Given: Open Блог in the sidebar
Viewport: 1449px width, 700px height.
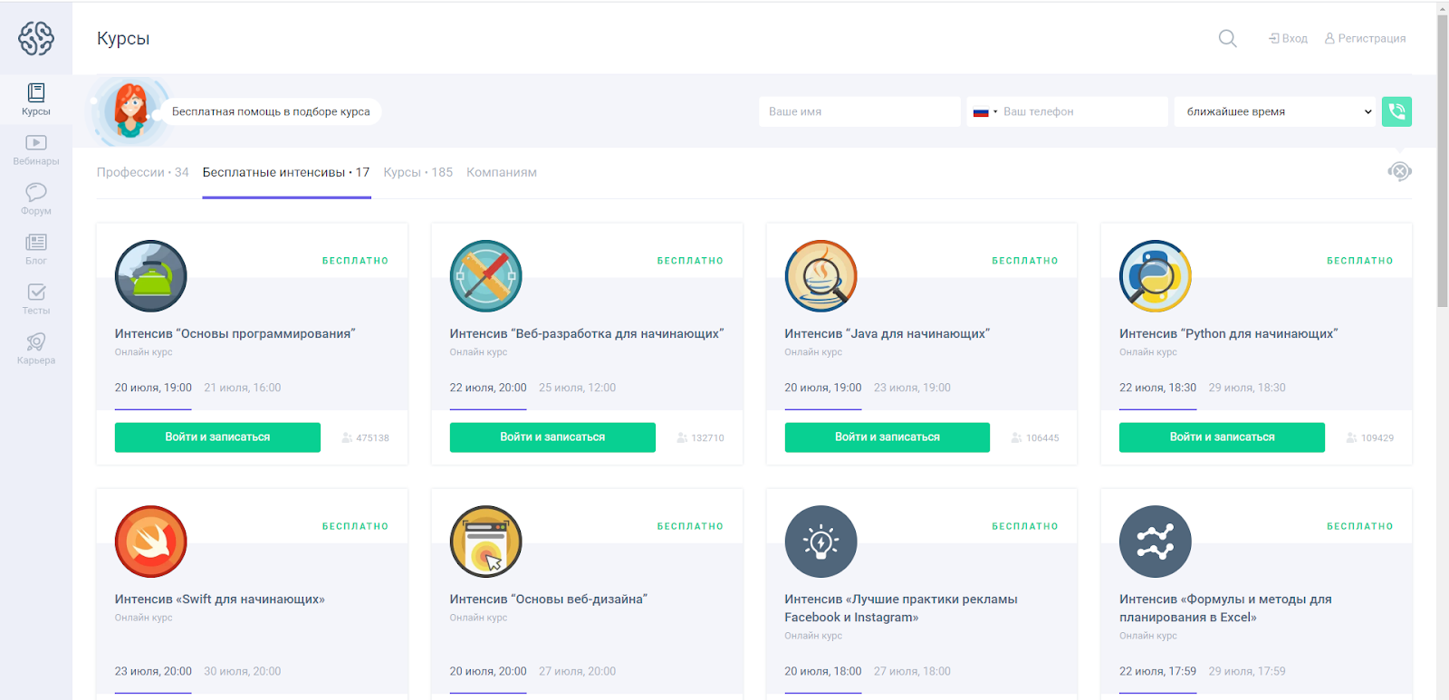Looking at the screenshot, I should pos(36,249).
